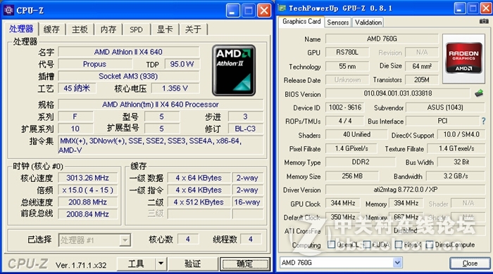Click the Memory Type value DDR2
Image resolution: width=493 pixels, height=274 pixels.
point(361,162)
